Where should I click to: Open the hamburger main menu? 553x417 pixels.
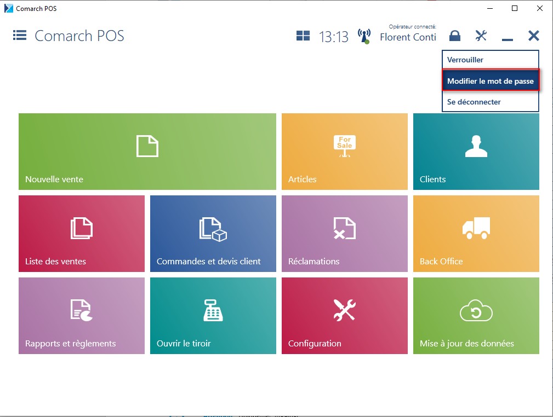20,35
